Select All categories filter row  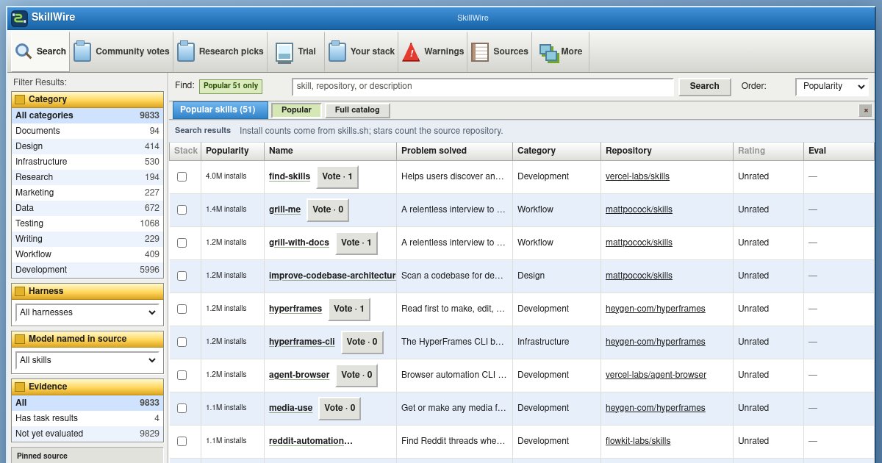tap(87, 115)
